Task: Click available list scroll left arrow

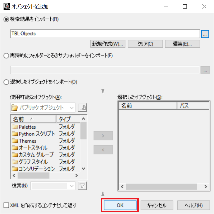Action: pos(14,175)
